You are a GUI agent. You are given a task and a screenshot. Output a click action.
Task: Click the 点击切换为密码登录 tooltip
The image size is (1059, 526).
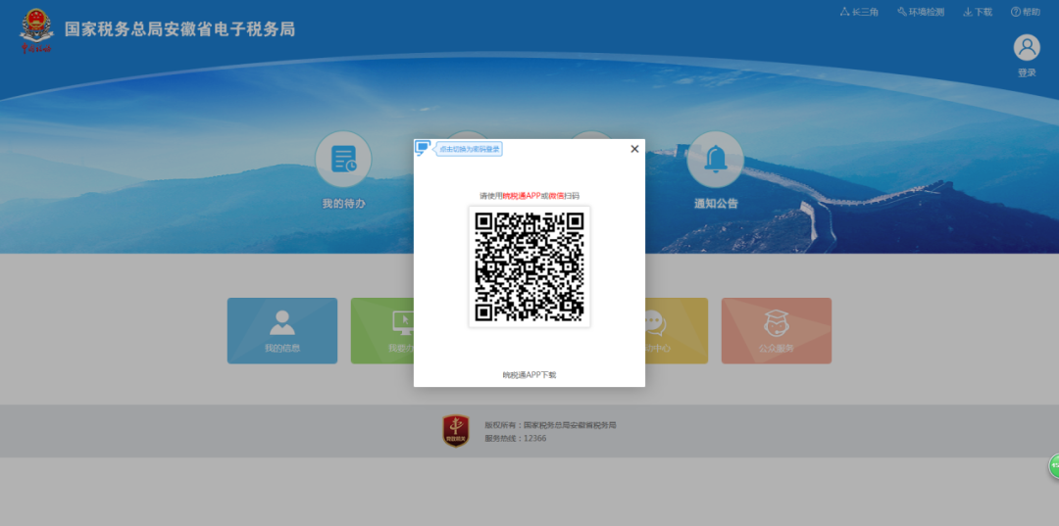(x=470, y=149)
